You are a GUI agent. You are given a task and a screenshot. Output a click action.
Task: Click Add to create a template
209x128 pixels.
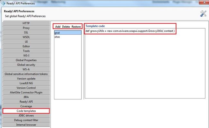(58, 27)
